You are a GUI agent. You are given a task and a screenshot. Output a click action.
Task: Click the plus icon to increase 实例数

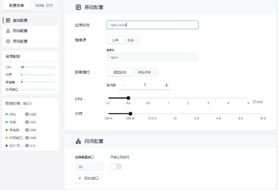[166, 85]
